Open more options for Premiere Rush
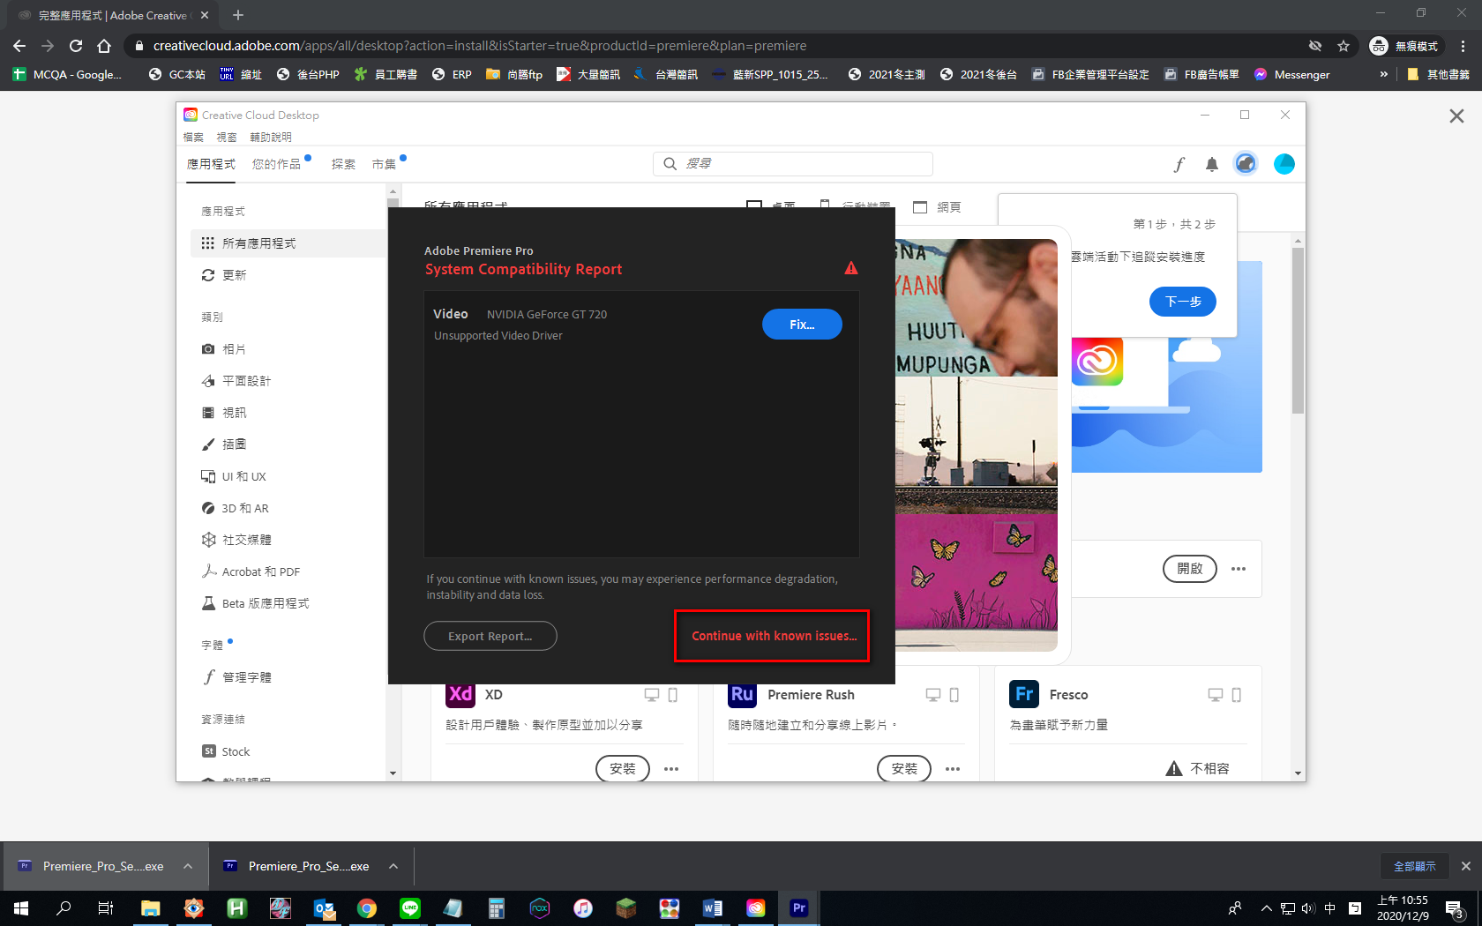Screen dimensions: 1482x926 click(x=953, y=769)
